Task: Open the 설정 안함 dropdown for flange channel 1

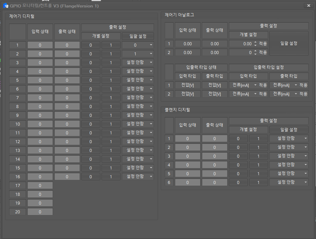Action: tap(289, 138)
